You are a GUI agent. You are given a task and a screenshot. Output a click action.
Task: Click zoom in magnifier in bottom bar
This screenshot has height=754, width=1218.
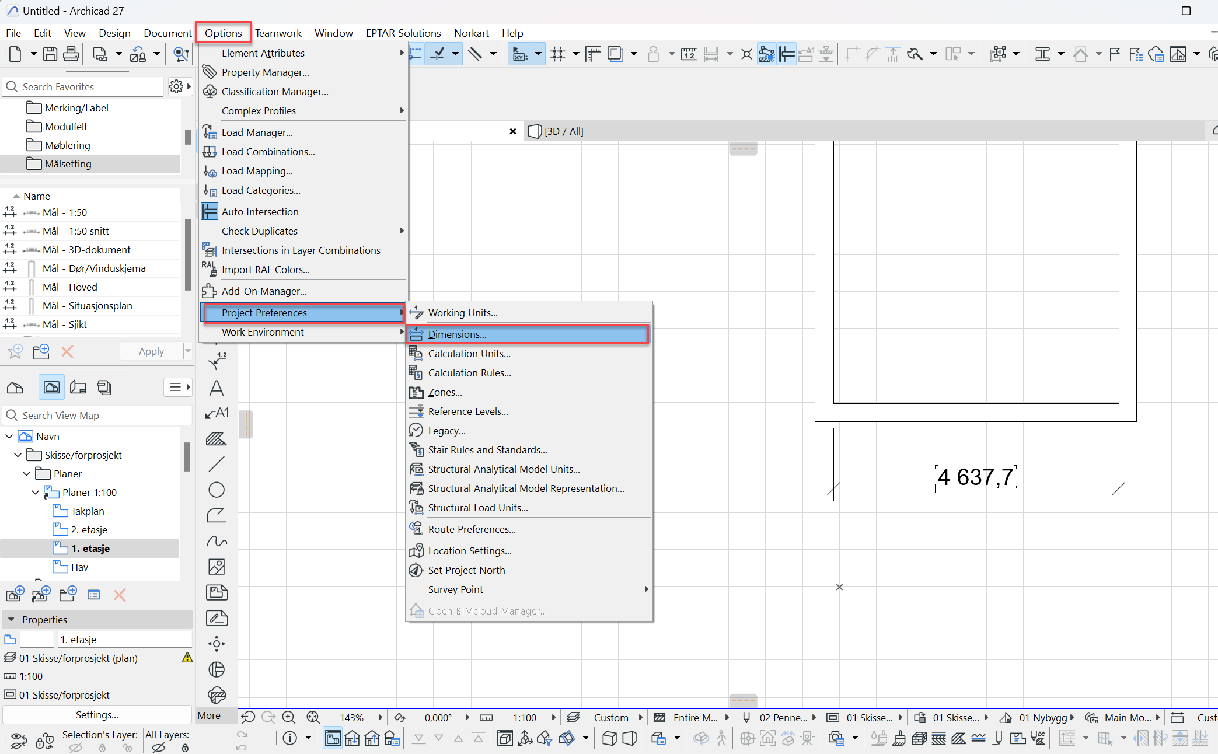click(288, 717)
